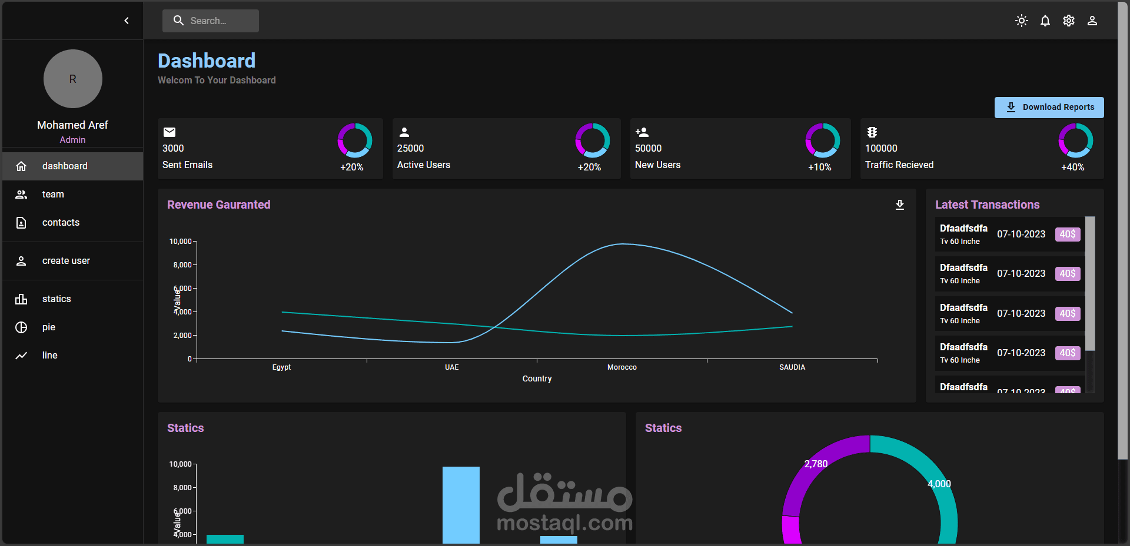
Task: Click the magnifier search icon
Action: click(178, 21)
